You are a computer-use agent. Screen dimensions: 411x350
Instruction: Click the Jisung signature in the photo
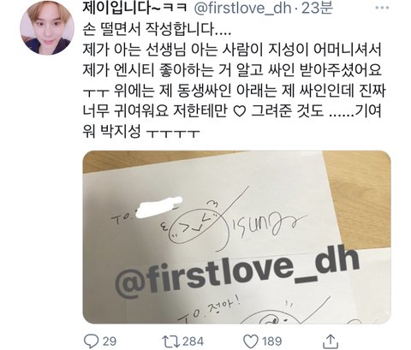(x=264, y=225)
